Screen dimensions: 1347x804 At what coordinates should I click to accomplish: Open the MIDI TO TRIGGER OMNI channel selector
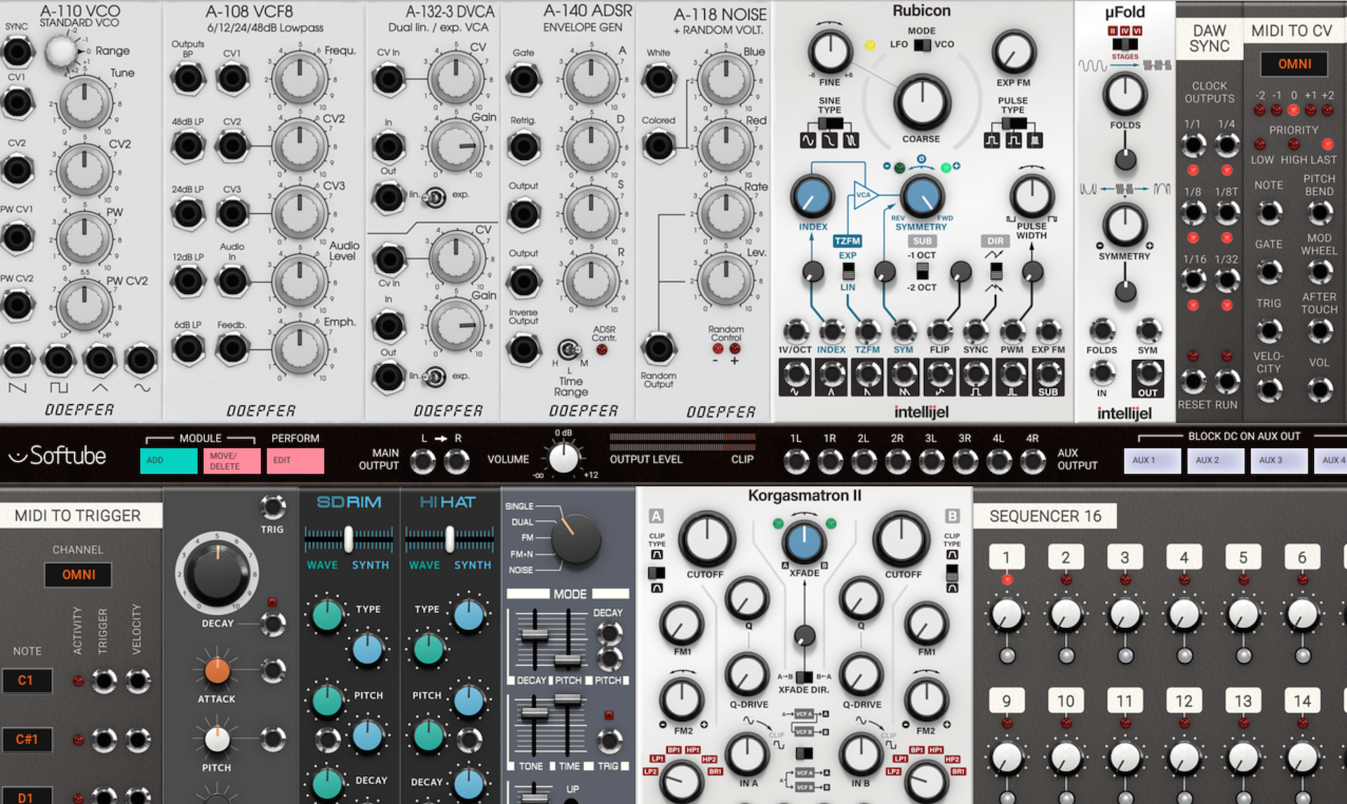tap(78, 575)
